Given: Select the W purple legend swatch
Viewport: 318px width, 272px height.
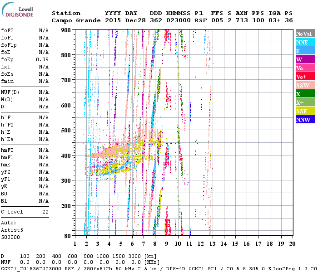Looking at the screenshot, I should tap(305, 59).
